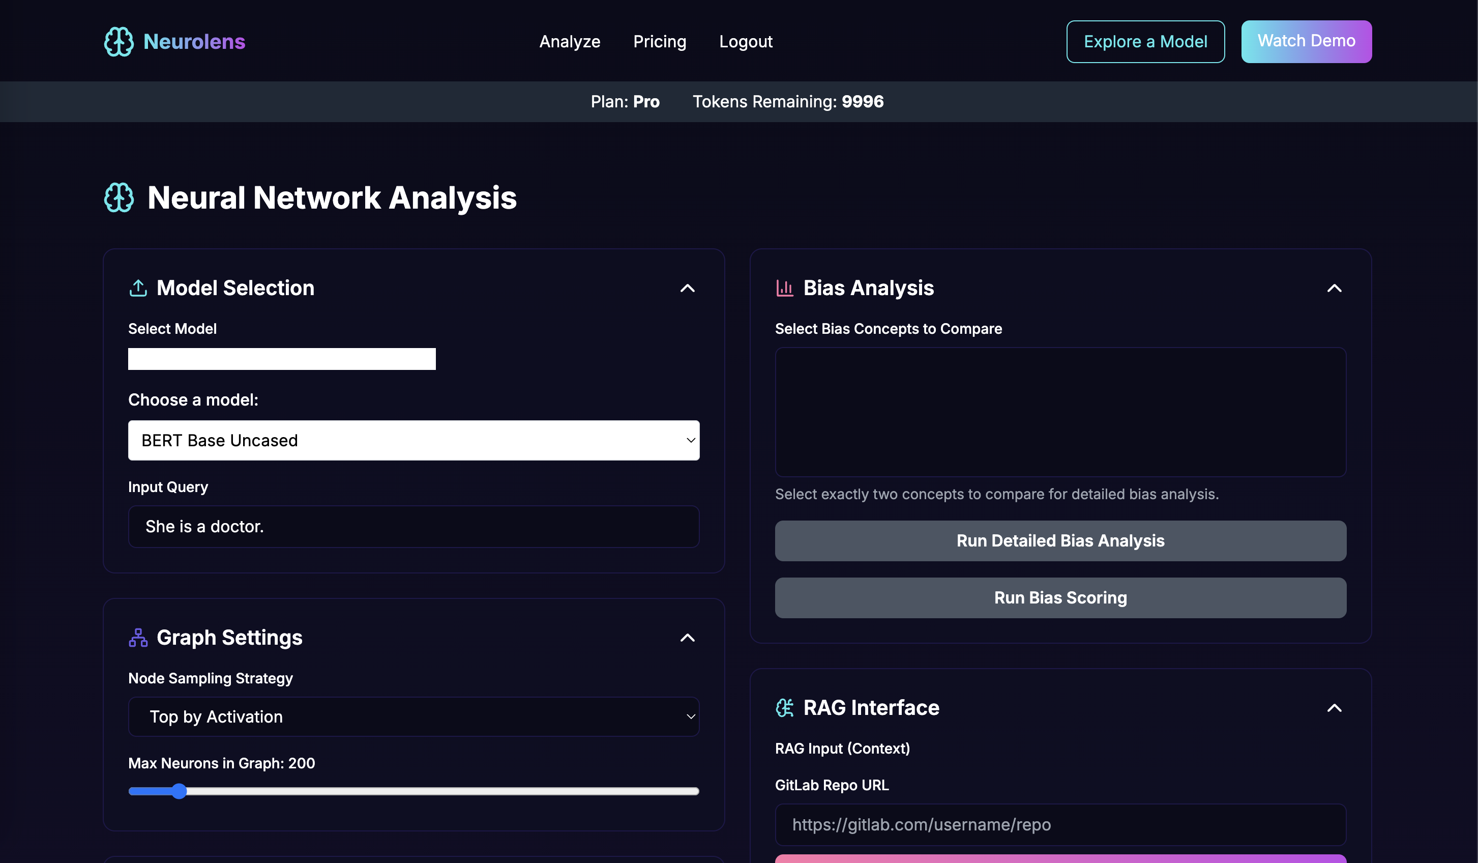
Task: Click the 'Select exactly two concepts' hint text
Action: [996, 495]
